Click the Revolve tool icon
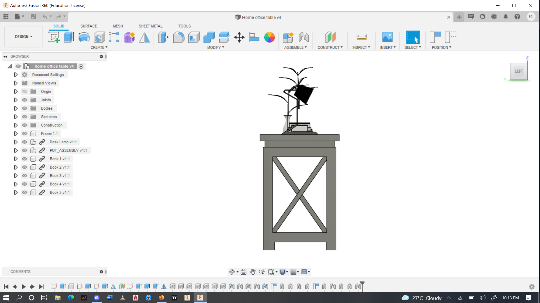Viewport: 540px width, 303px height. (x=84, y=37)
